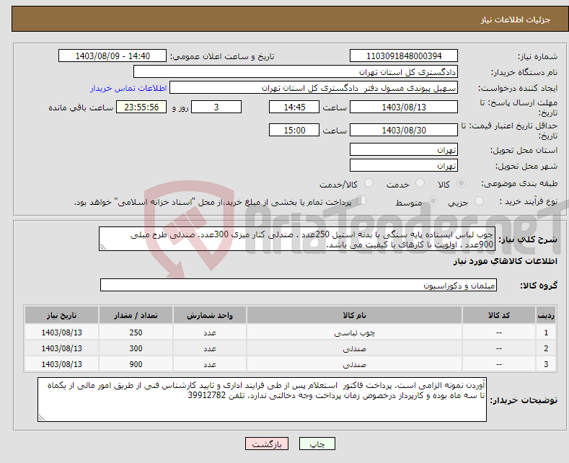Click the buyer organization name field
This screenshot has width=569, height=463.
coord(296,72)
